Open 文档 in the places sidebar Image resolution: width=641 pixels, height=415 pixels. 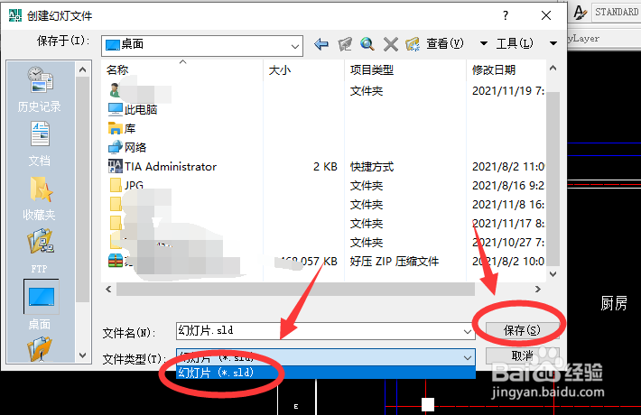(x=40, y=143)
